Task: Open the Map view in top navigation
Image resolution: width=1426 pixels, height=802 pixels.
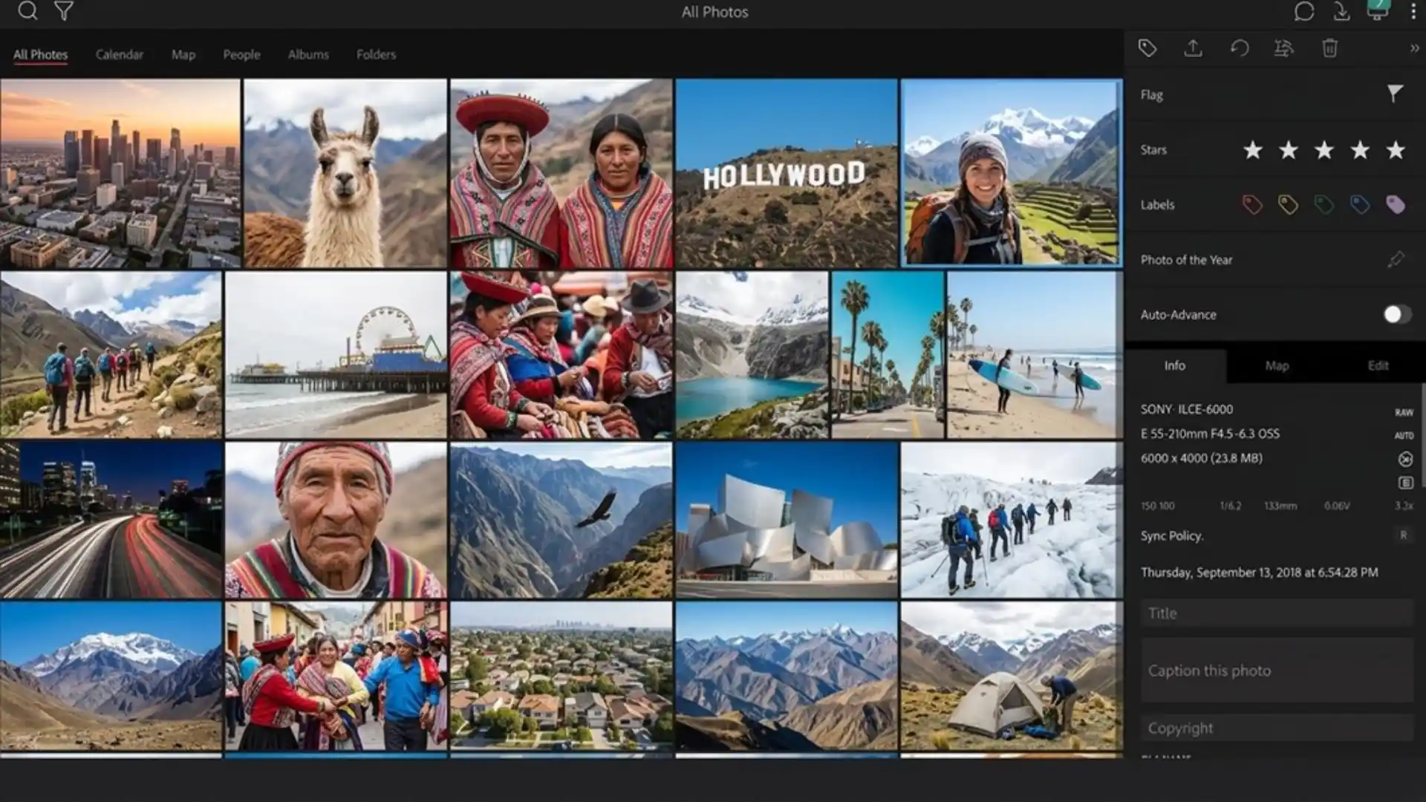Action: click(183, 54)
